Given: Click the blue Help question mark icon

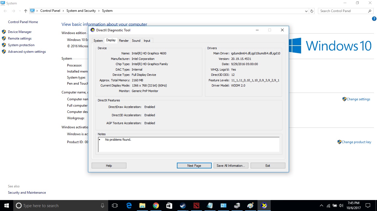Looking at the screenshot, I should click(374, 19).
